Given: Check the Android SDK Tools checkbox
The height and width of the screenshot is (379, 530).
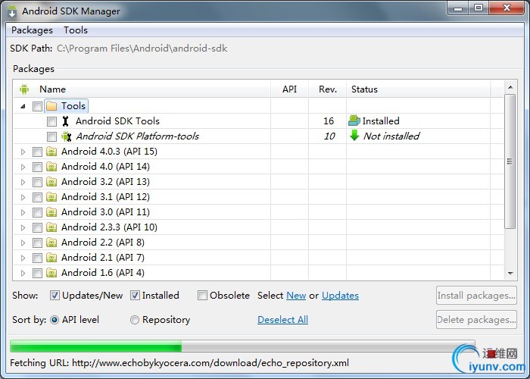Looking at the screenshot, I should point(51,121).
